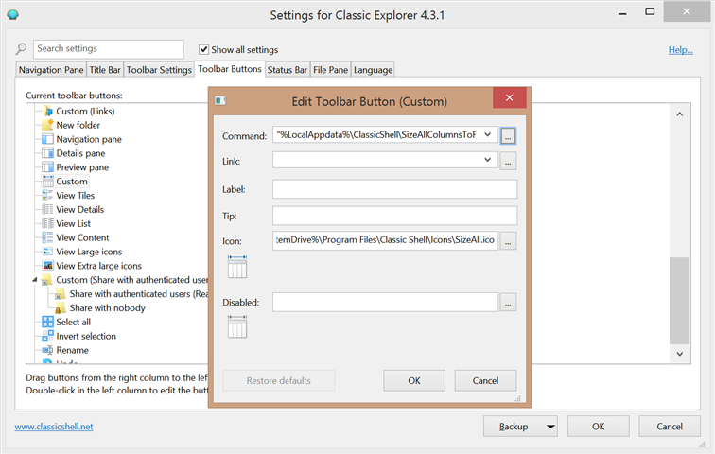Switch to the Title Bar tab
The image size is (715, 454).
coord(105,70)
